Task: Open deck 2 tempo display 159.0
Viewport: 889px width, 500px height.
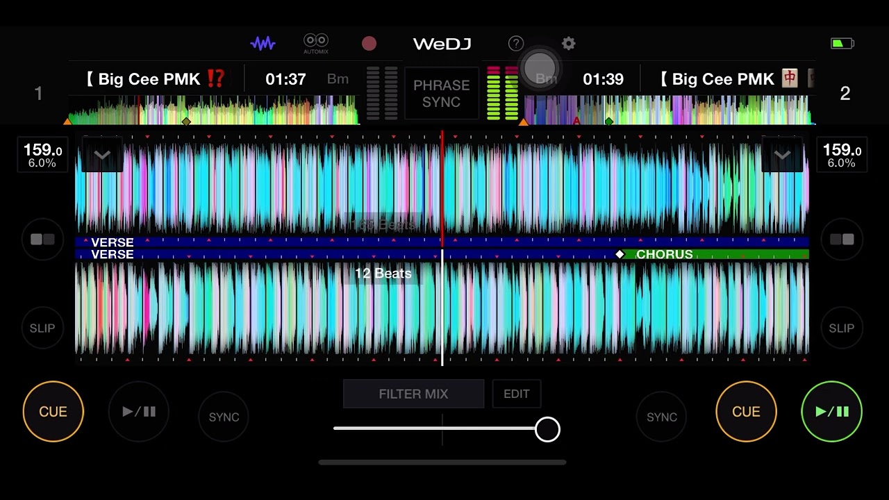Action: 842,155
